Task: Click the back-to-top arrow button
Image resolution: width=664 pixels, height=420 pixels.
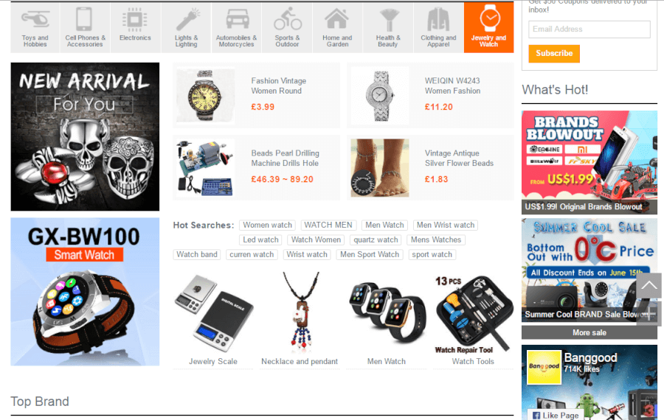Action: tap(649, 285)
